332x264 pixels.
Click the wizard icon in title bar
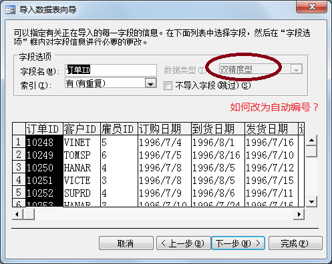[10, 10]
